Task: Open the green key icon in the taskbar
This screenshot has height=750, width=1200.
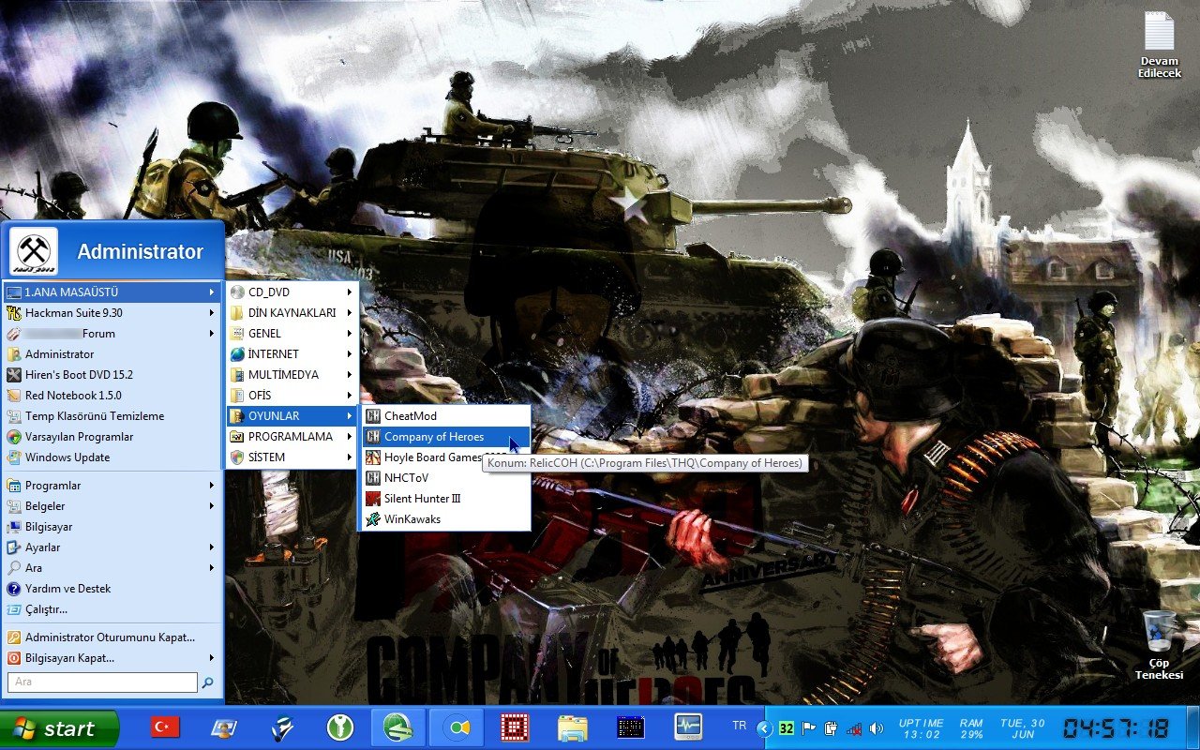Action: 340,728
